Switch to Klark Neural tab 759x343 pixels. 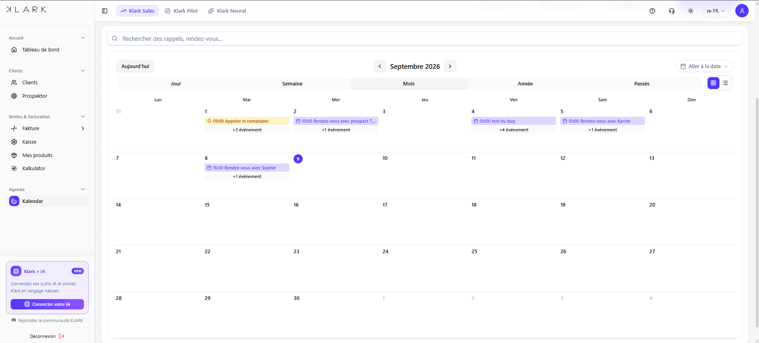[x=227, y=11]
